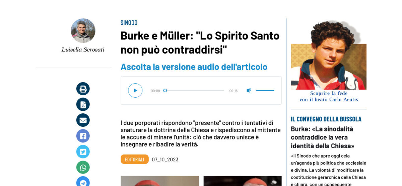Open the Carlo Acutis banner image
Image resolution: width=402 pixels, height=186 pixels.
coord(329,55)
